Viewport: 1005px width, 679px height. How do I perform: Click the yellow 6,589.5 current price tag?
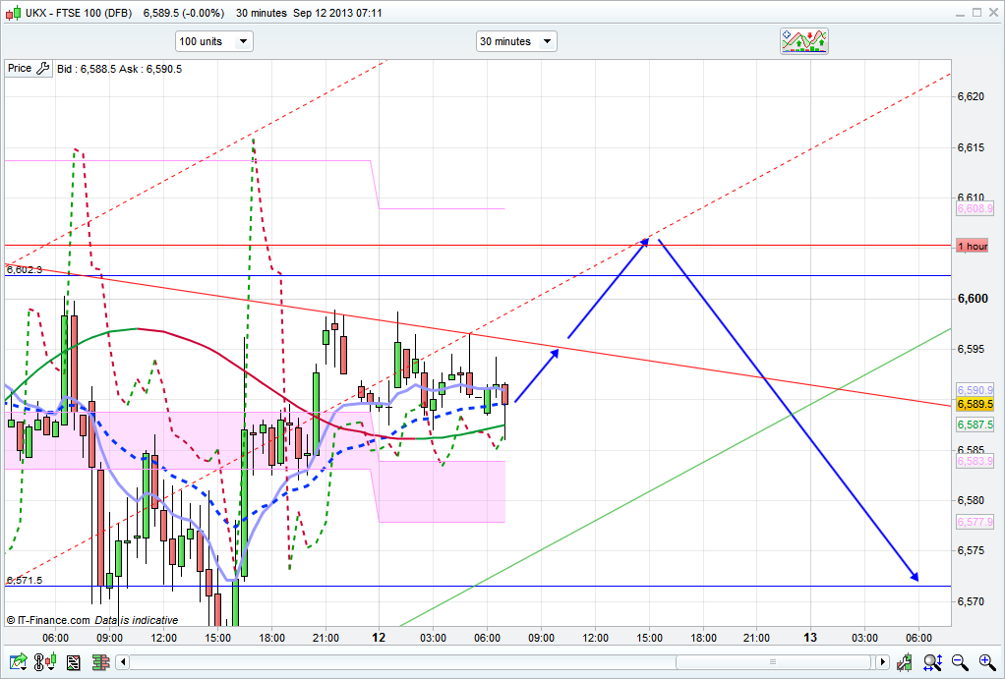[975, 404]
